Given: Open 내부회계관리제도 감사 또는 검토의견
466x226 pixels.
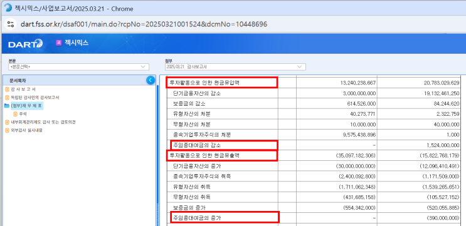Looking at the screenshot, I should 43,122.
